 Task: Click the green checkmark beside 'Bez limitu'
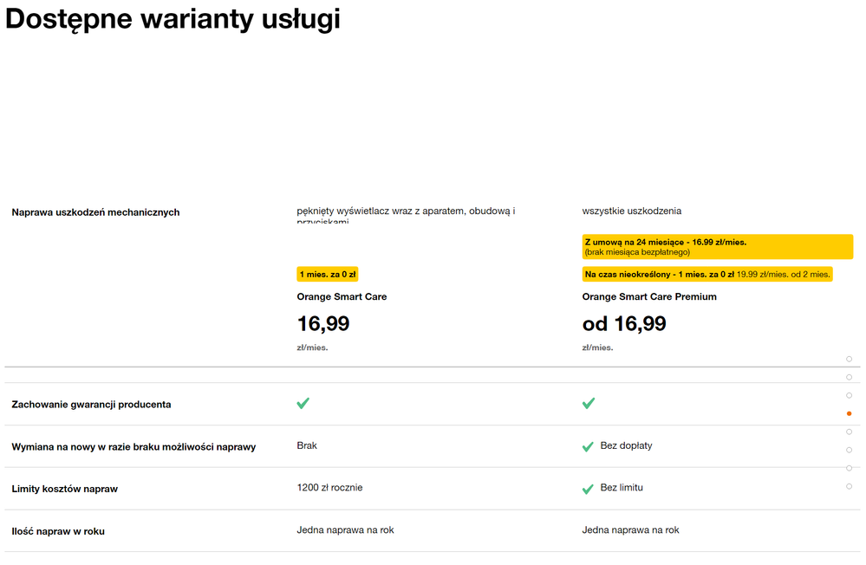click(x=588, y=489)
